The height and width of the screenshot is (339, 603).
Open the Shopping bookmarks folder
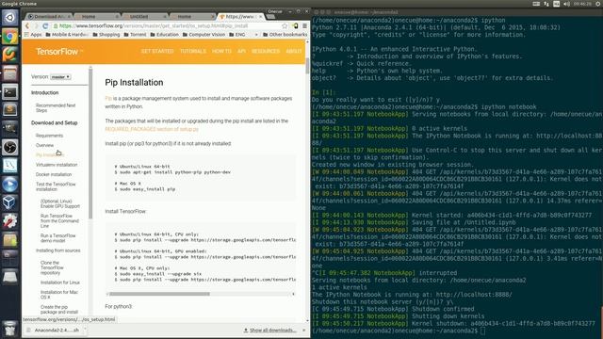tap(106, 35)
